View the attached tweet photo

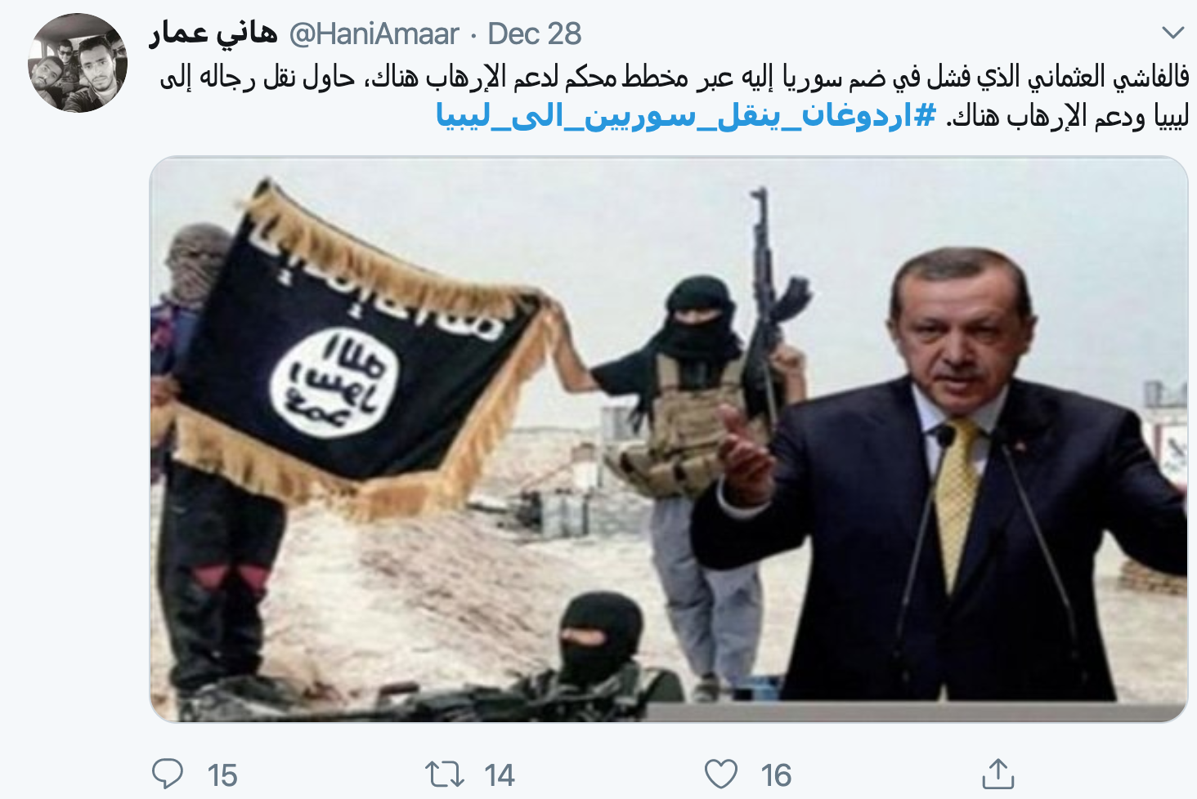[668, 440]
